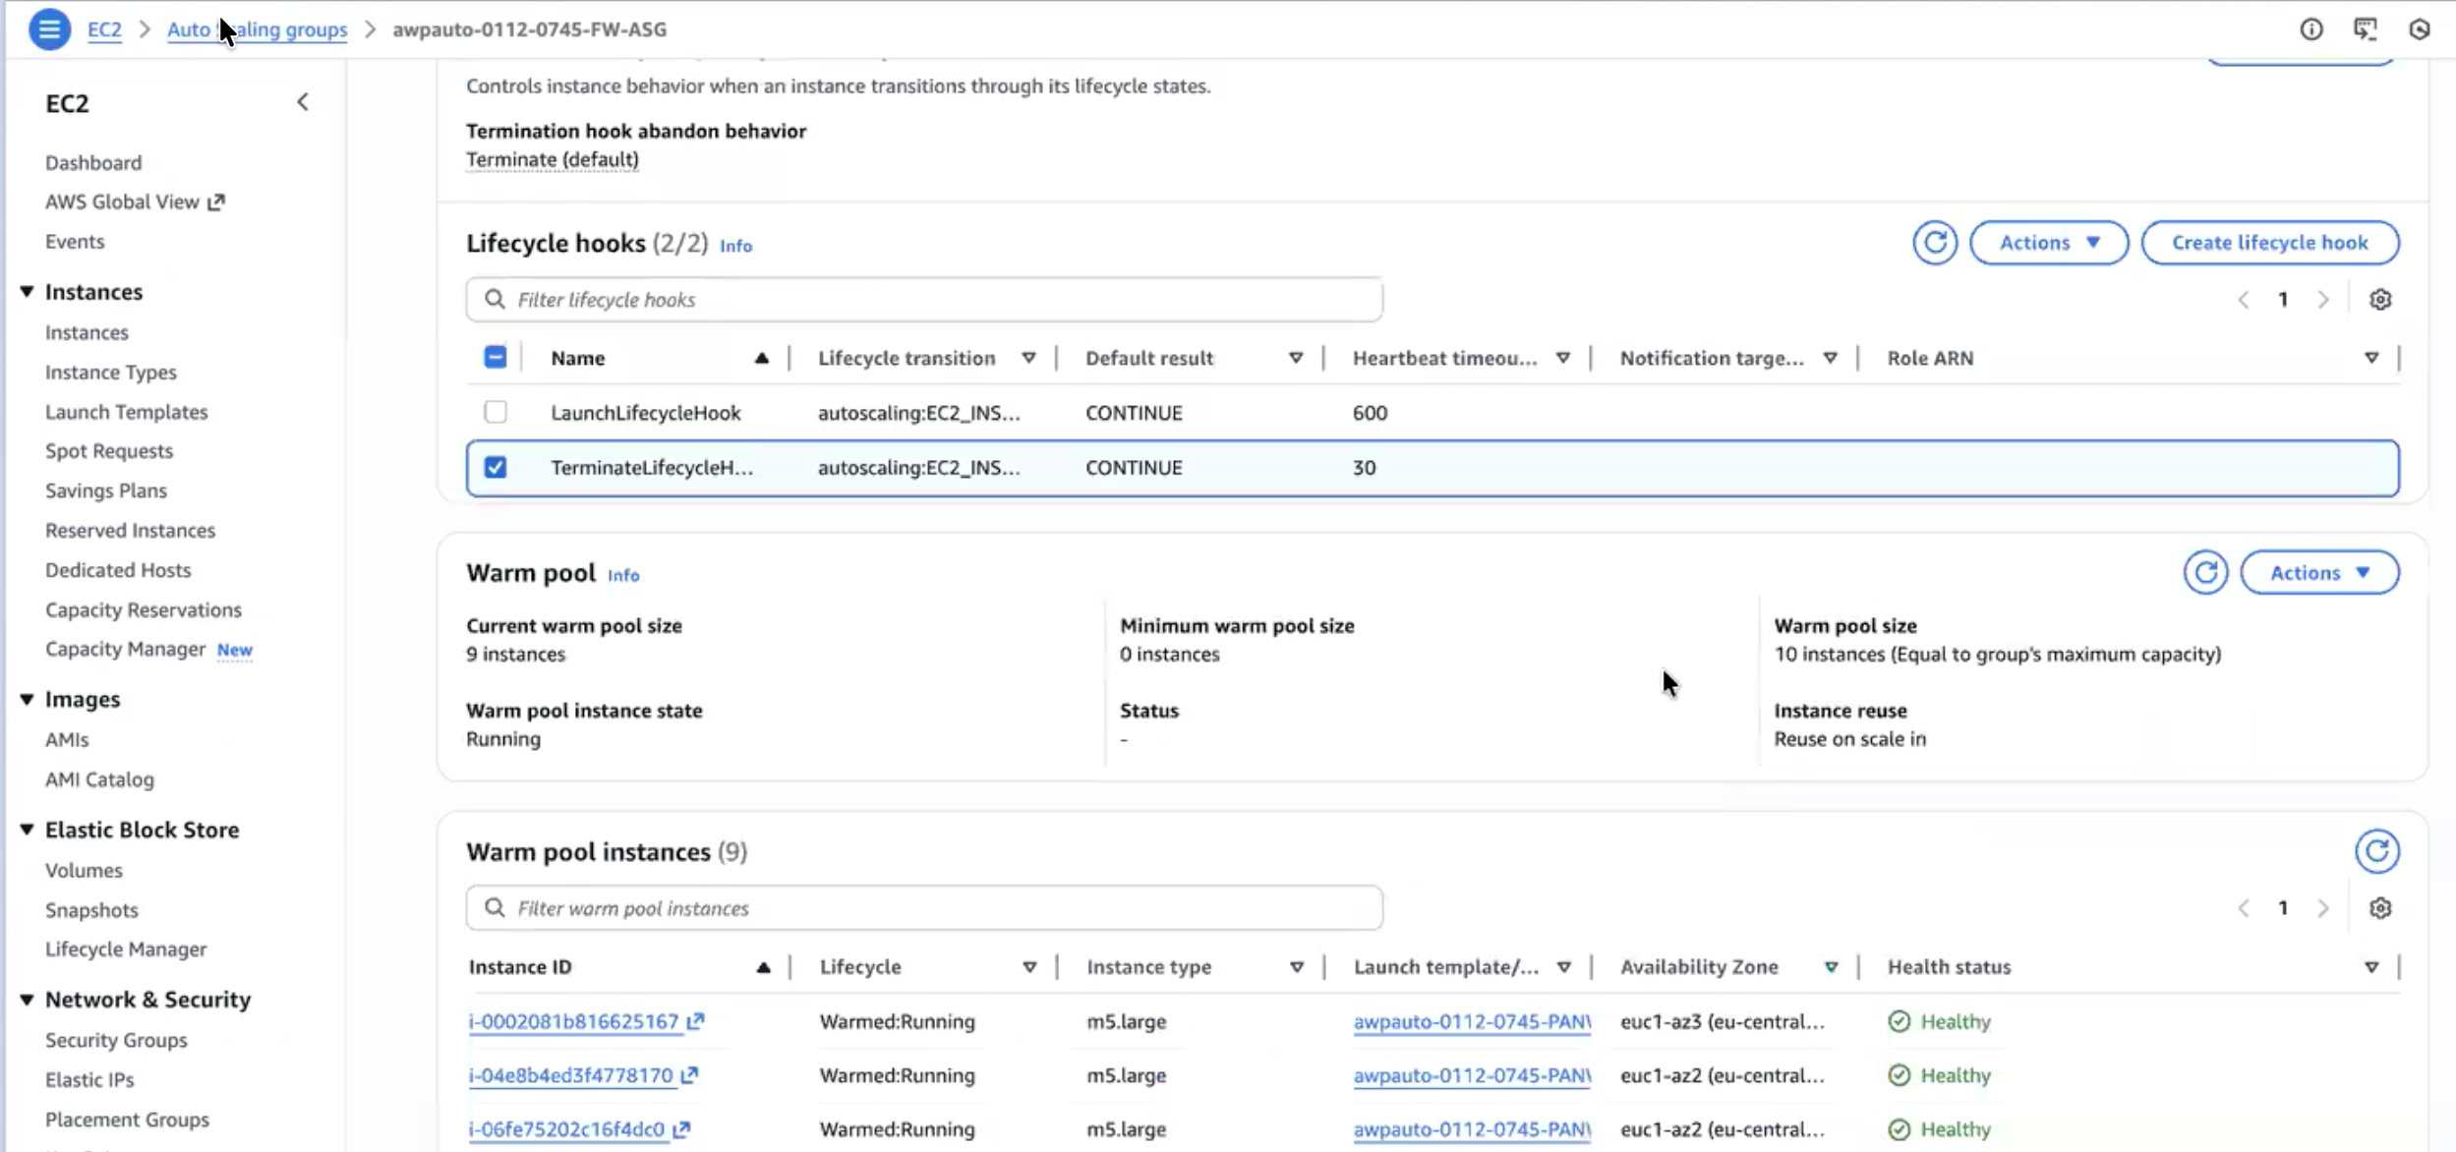Uncheck the TerminateLifecycleHook row checkbox
The width and height of the screenshot is (2456, 1152).
(496, 468)
